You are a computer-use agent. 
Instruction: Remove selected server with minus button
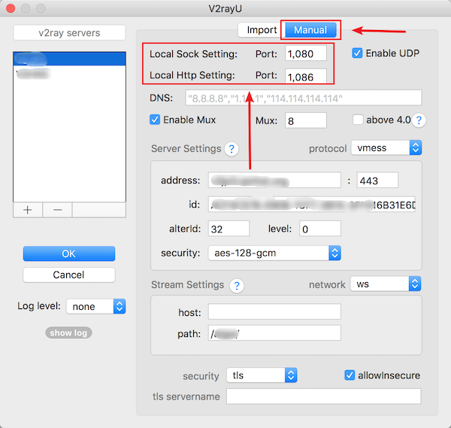click(58, 210)
